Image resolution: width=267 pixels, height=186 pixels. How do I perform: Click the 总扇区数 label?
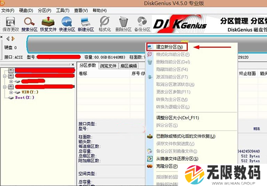(x=87, y=156)
